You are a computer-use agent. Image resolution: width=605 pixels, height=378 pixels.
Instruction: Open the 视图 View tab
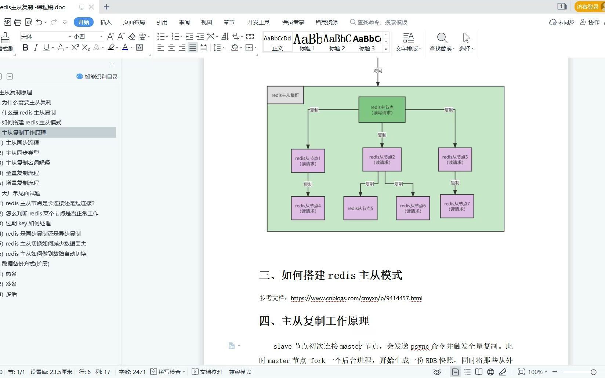click(206, 22)
